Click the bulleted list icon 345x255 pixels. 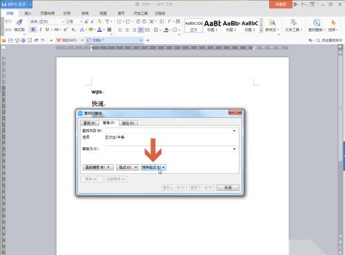pyautogui.click(x=119, y=21)
